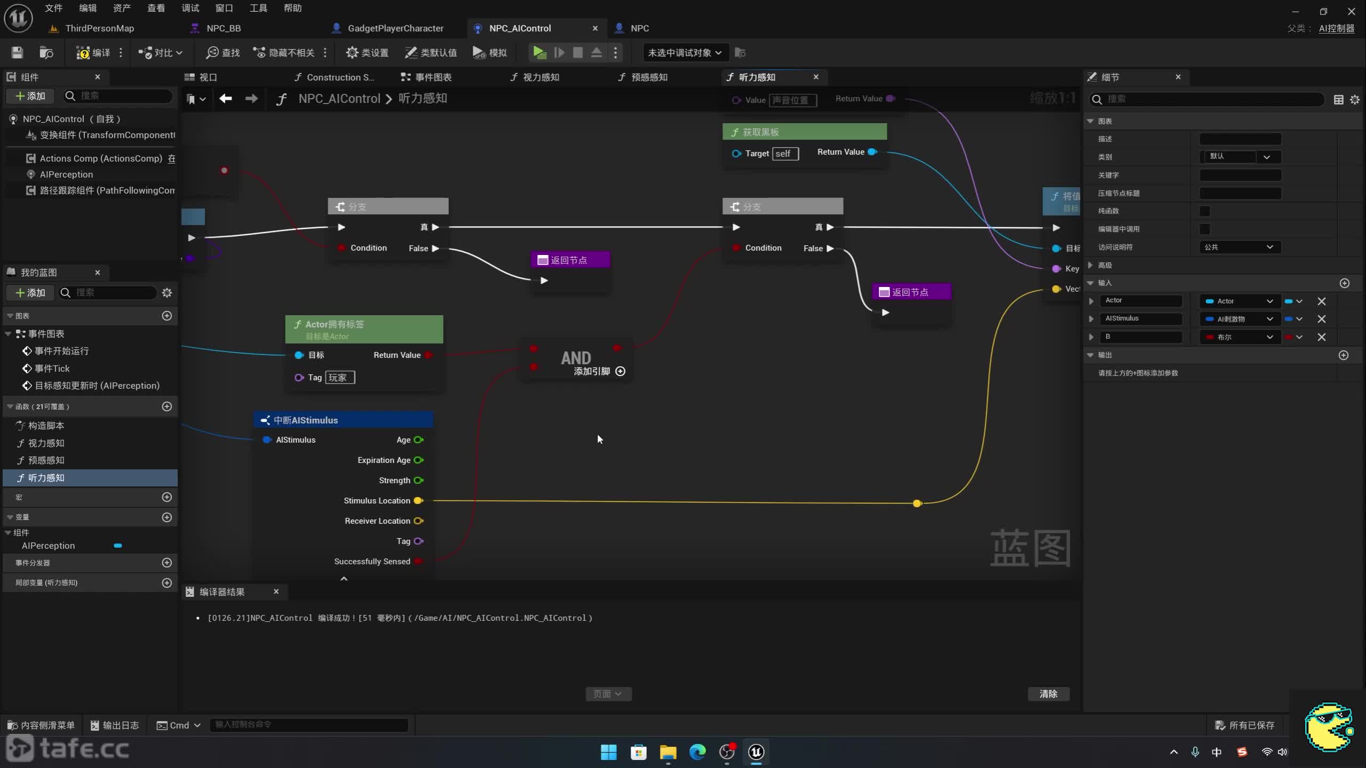Viewport: 1366px width, 768px height.
Task: Click the 编译 compile button
Action: (x=93, y=52)
